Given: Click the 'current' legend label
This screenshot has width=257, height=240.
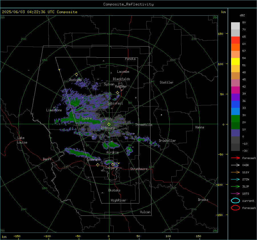Looking at the screenshot, I should click(x=248, y=201).
